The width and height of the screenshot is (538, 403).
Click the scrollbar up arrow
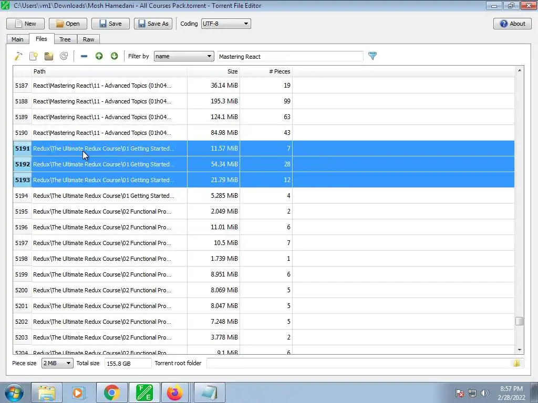pyautogui.click(x=519, y=70)
